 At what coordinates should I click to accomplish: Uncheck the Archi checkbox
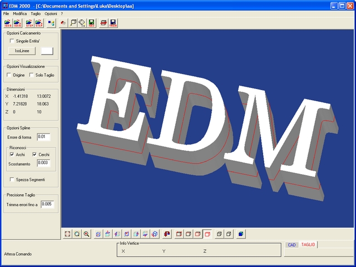12,155
